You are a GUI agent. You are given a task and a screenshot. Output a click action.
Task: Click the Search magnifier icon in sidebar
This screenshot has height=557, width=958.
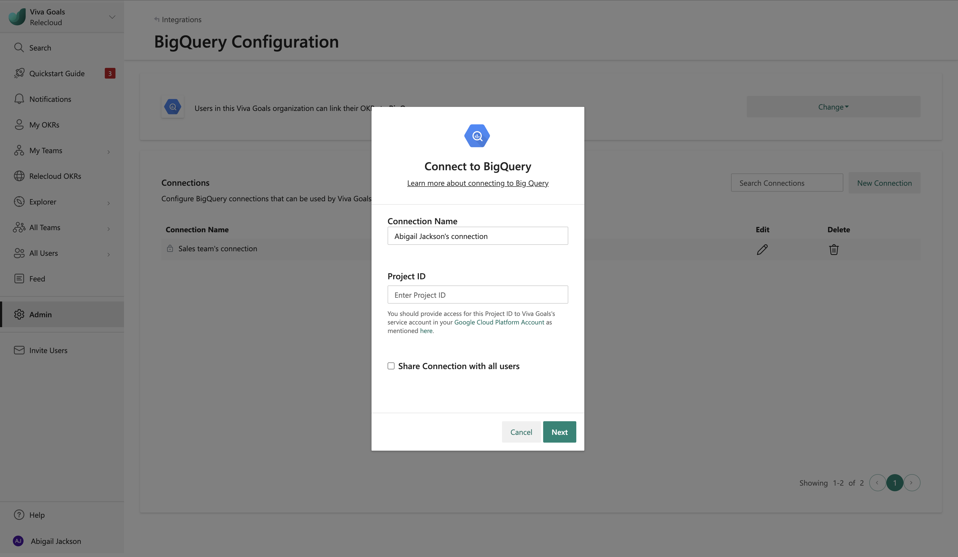click(x=19, y=48)
